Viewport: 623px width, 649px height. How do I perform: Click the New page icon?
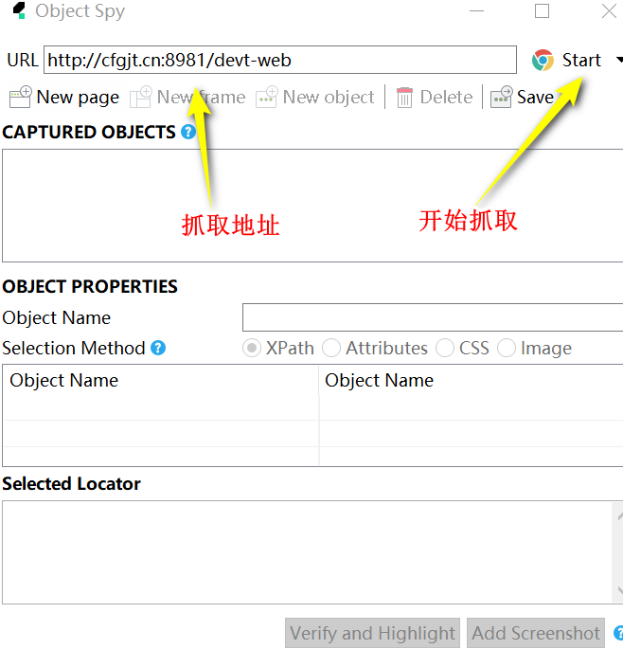coord(20,97)
